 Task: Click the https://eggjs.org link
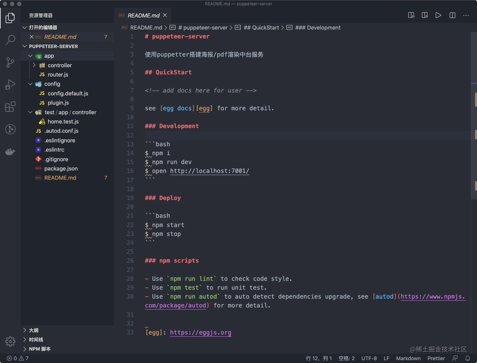click(201, 332)
